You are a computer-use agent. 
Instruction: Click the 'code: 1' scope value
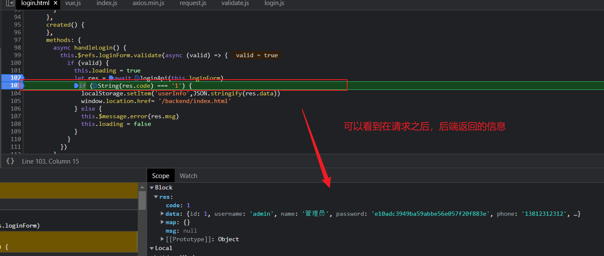(178, 205)
